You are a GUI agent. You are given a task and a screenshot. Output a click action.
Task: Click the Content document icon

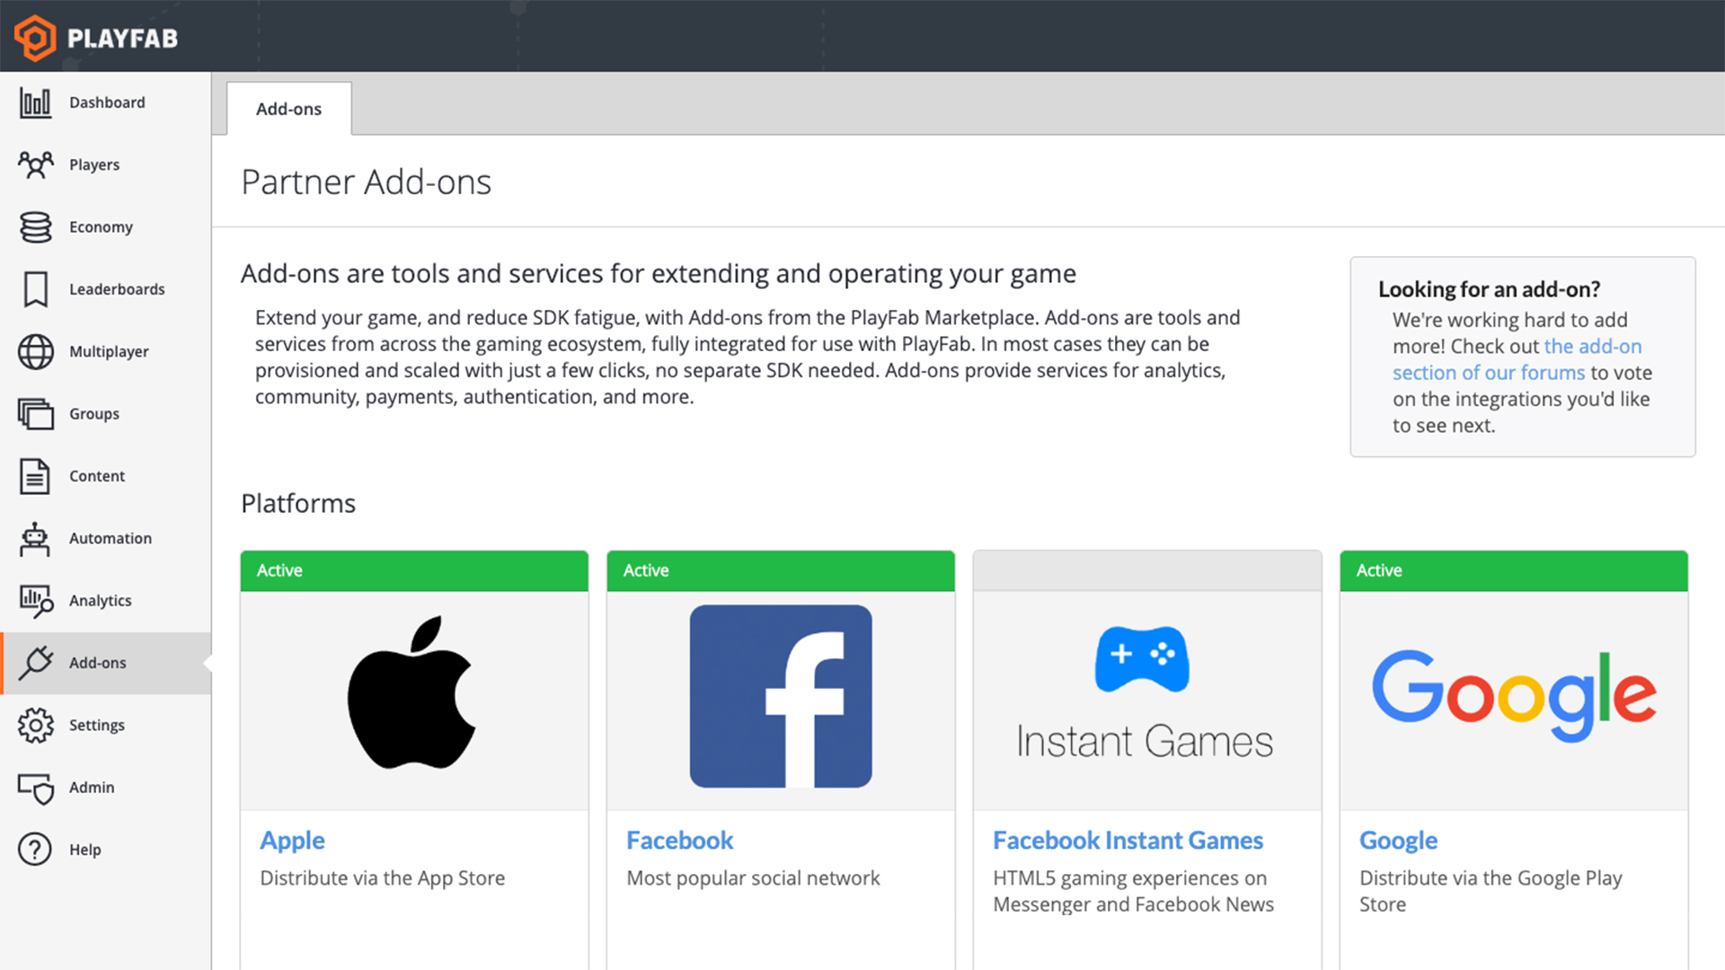point(35,476)
